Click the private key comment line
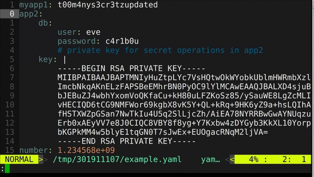Screen dimensions: 314x177 (160, 50)
